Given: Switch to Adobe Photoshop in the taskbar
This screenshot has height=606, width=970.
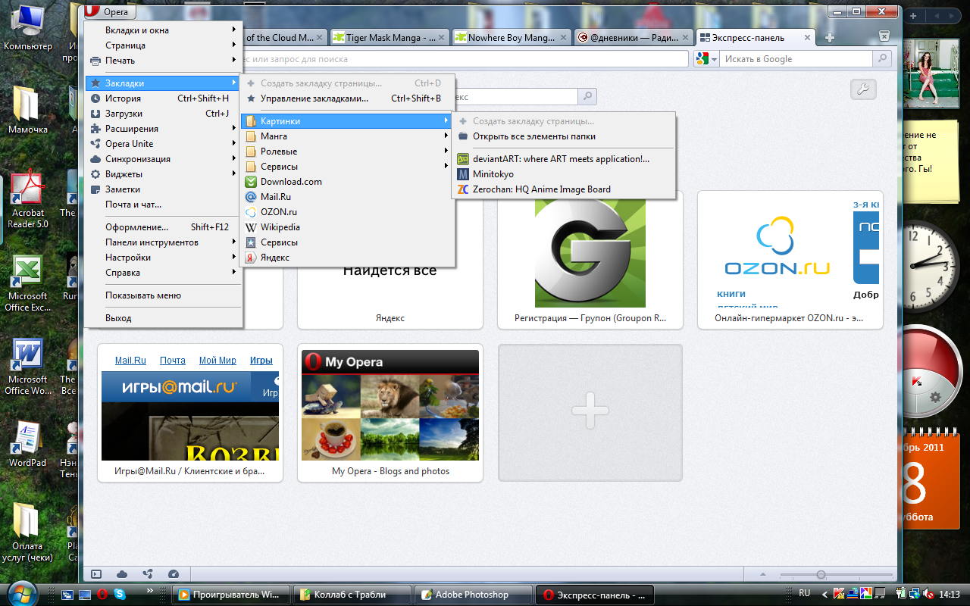Looking at the screenshot, I should click(472, 595).
